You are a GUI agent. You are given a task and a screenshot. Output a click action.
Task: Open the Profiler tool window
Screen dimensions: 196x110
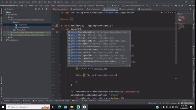click(x=92, y=101)
